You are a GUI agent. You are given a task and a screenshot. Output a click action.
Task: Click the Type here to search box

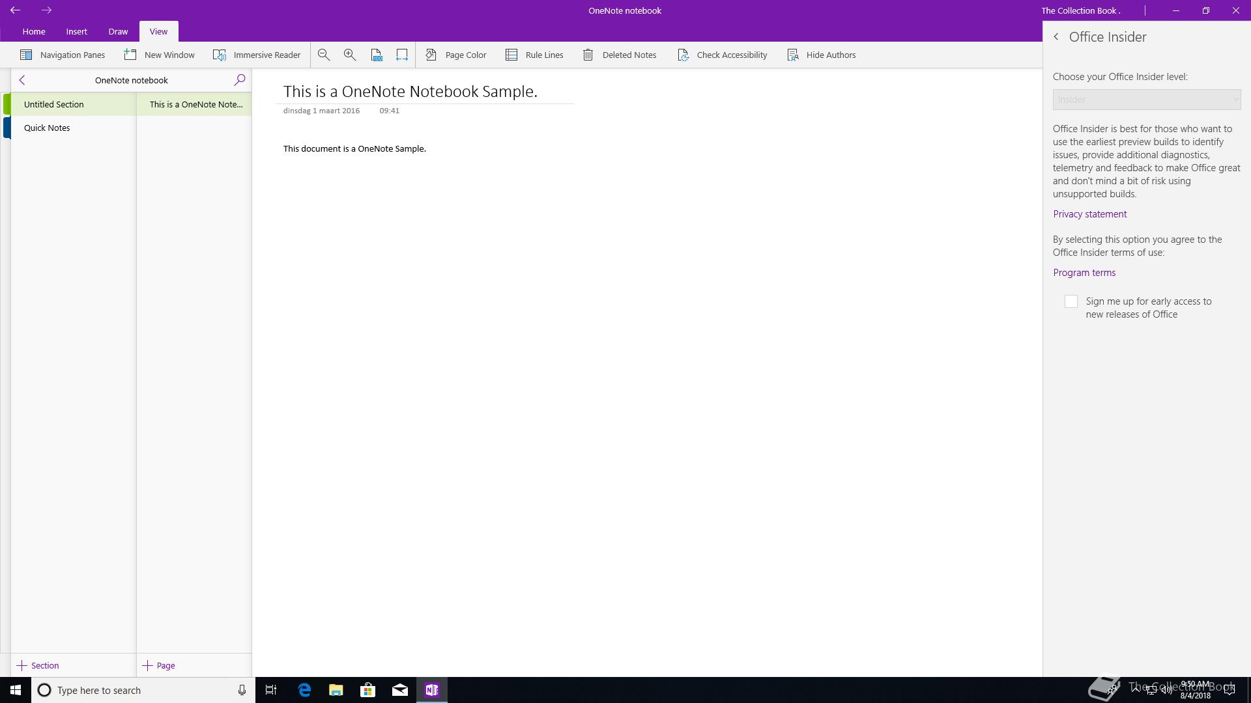143,690
